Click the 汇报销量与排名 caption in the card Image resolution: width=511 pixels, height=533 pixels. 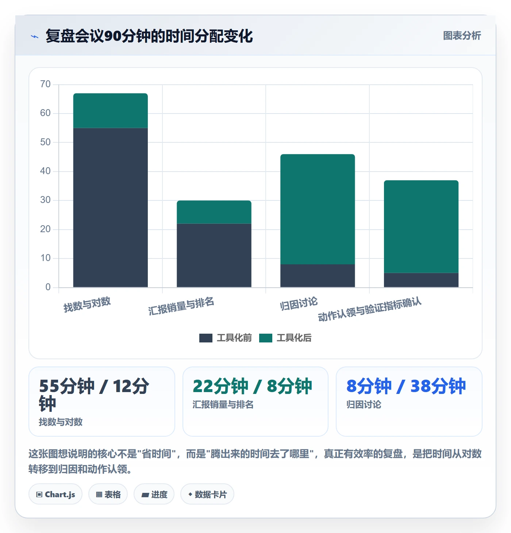pos(223,405)
